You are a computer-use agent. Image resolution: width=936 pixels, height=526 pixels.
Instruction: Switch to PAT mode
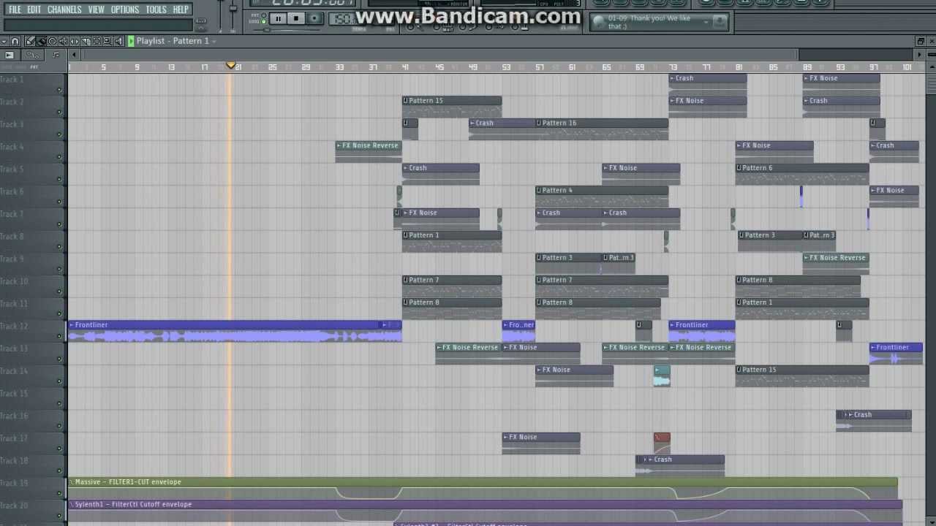pos(263,15)
